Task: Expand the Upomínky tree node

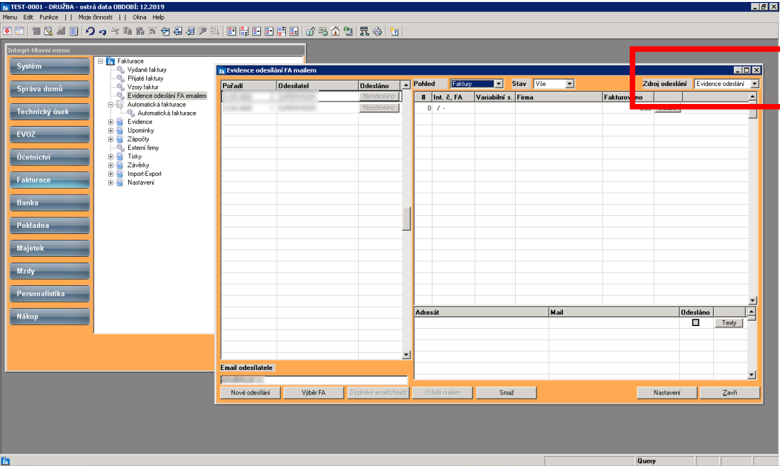Action: [x=111, y=131]
